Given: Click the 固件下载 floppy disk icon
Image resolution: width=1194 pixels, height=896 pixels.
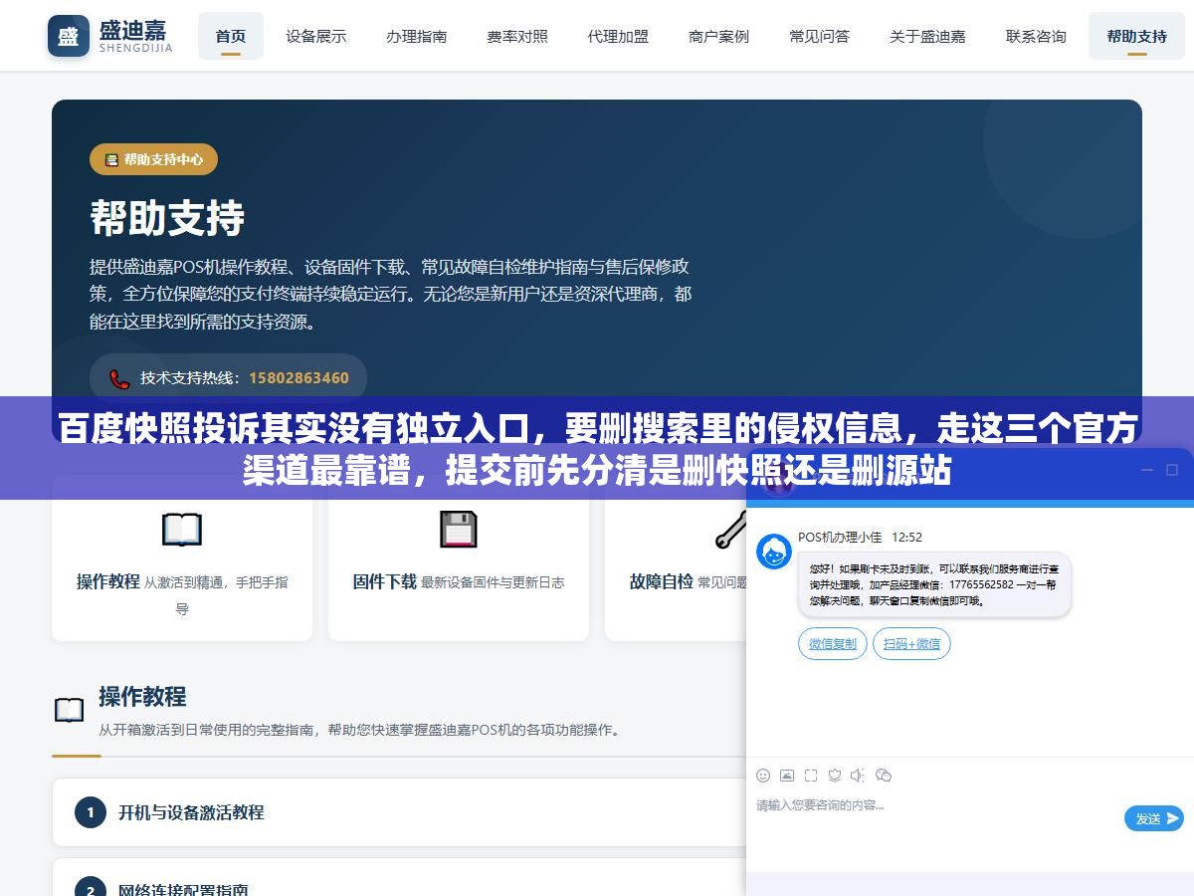Looking at the screenshot, I should point(459,529).
